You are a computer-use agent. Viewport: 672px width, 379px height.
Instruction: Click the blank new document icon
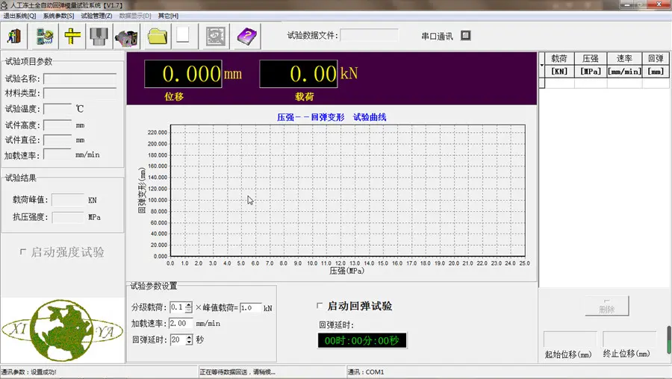pos(183,34)
